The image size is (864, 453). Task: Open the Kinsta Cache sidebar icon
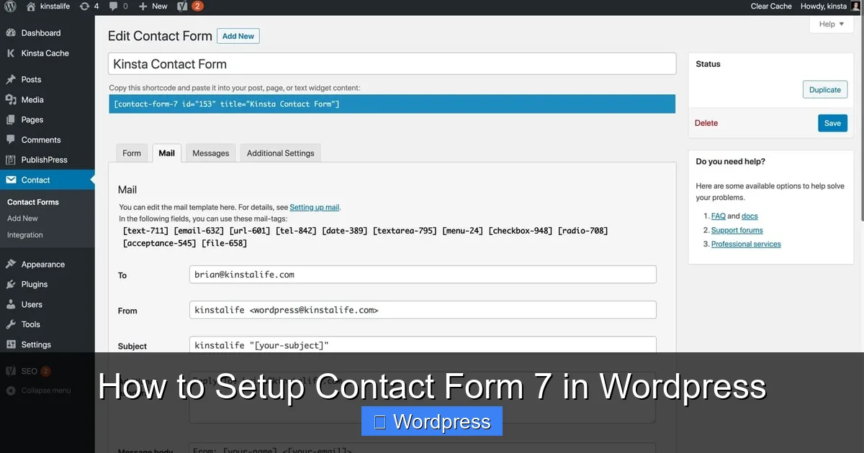(x=11, y=53)
